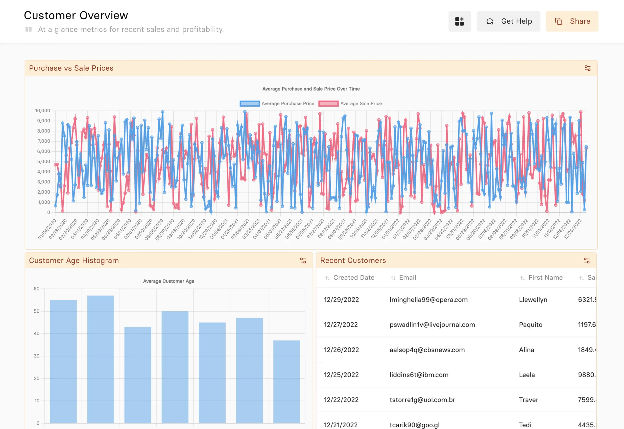Select the row for lminghella99@opera.com
The width and height of the screenshot is (624, 429).
coord(428,300)
